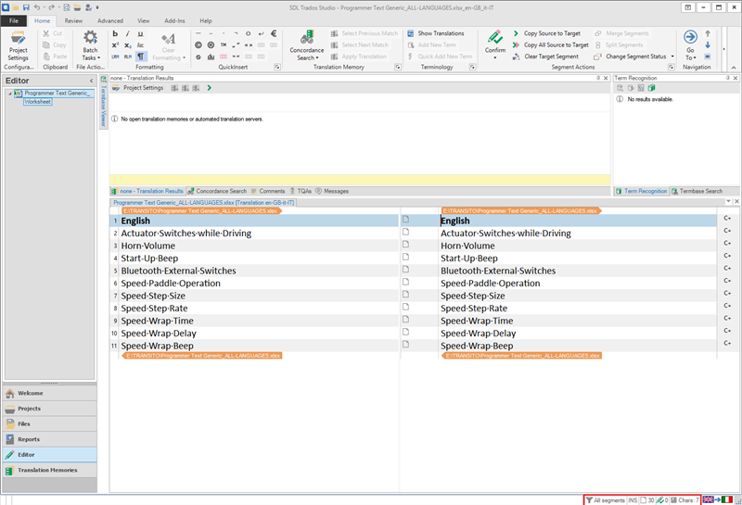Go to next segment with blue down arrow
Viewport: 742px width, 505px height.
click(x=708, y=44)
